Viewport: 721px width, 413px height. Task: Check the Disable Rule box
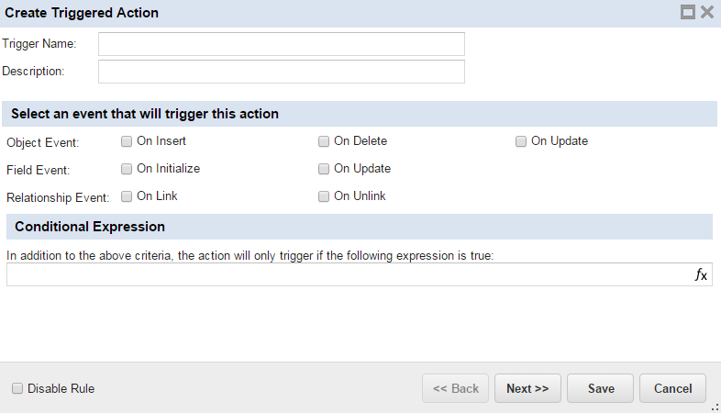click(17, 388)
